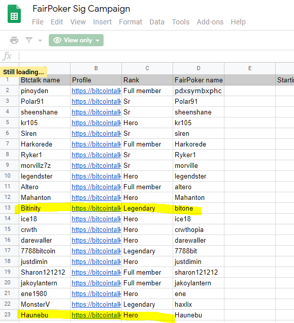294x323 pixels.
Task: Select column E header
Action: pos(250,68)
